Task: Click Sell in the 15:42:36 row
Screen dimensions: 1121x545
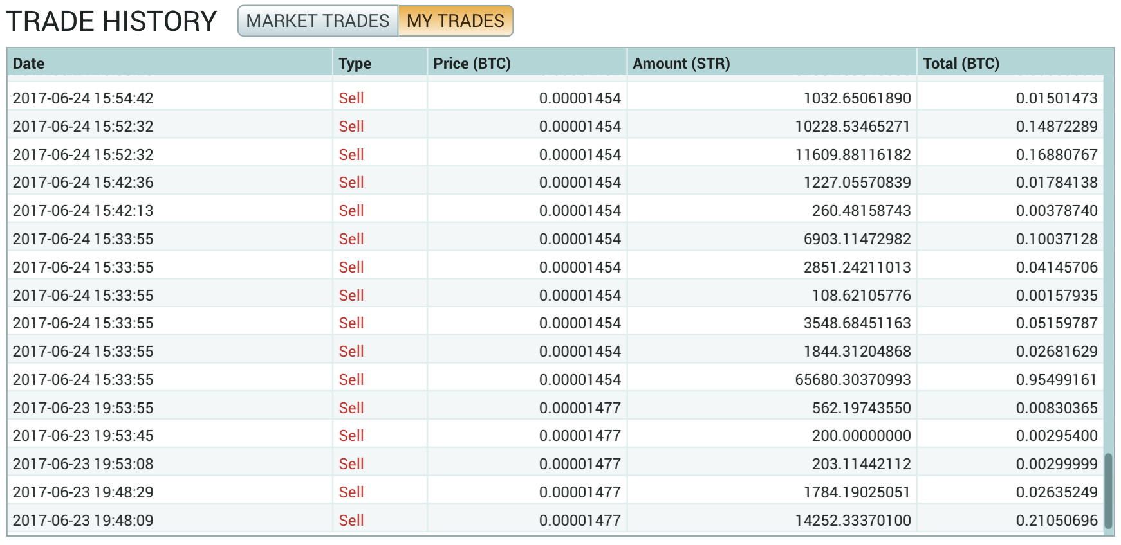Action: 351,183
